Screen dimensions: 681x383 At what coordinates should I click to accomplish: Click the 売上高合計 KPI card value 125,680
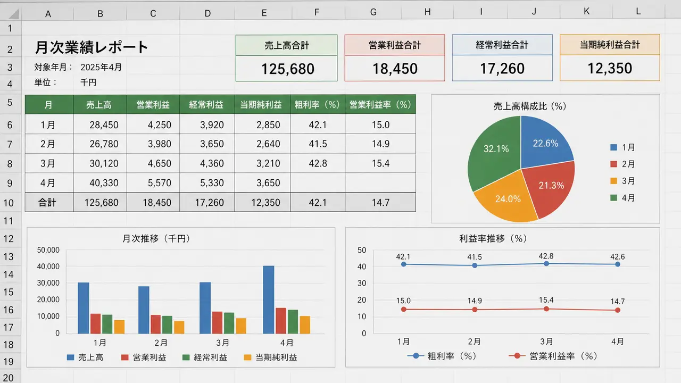287,69
